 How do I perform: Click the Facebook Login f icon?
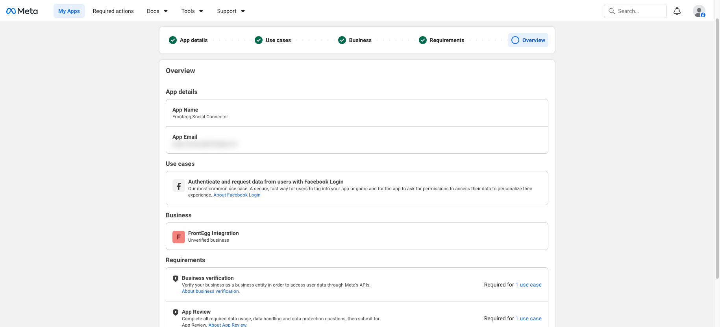tap(179, 186)
